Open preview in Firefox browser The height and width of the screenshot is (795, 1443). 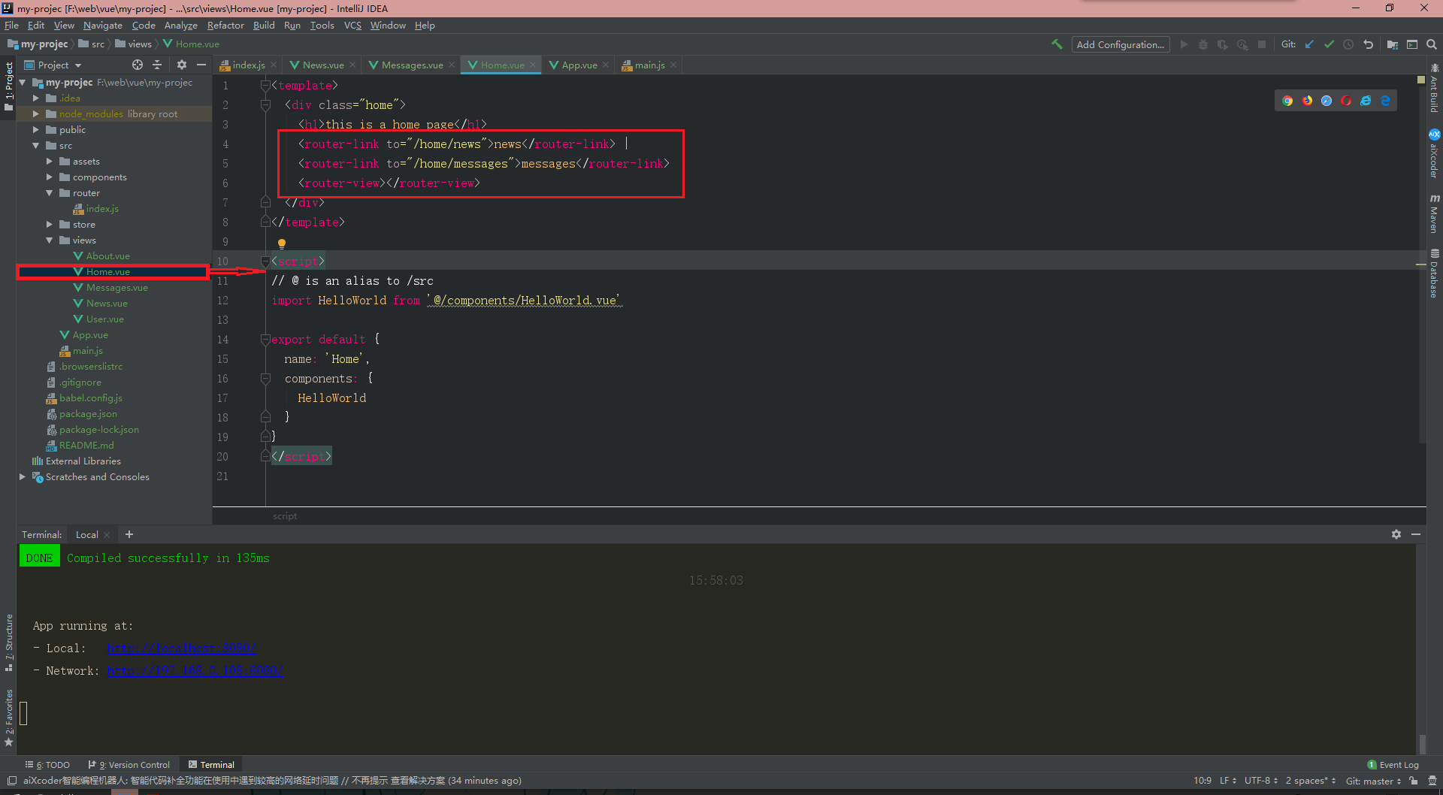(1307, 101)
